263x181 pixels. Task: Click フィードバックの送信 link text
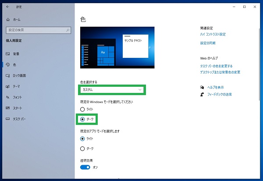tap(220, 94)
